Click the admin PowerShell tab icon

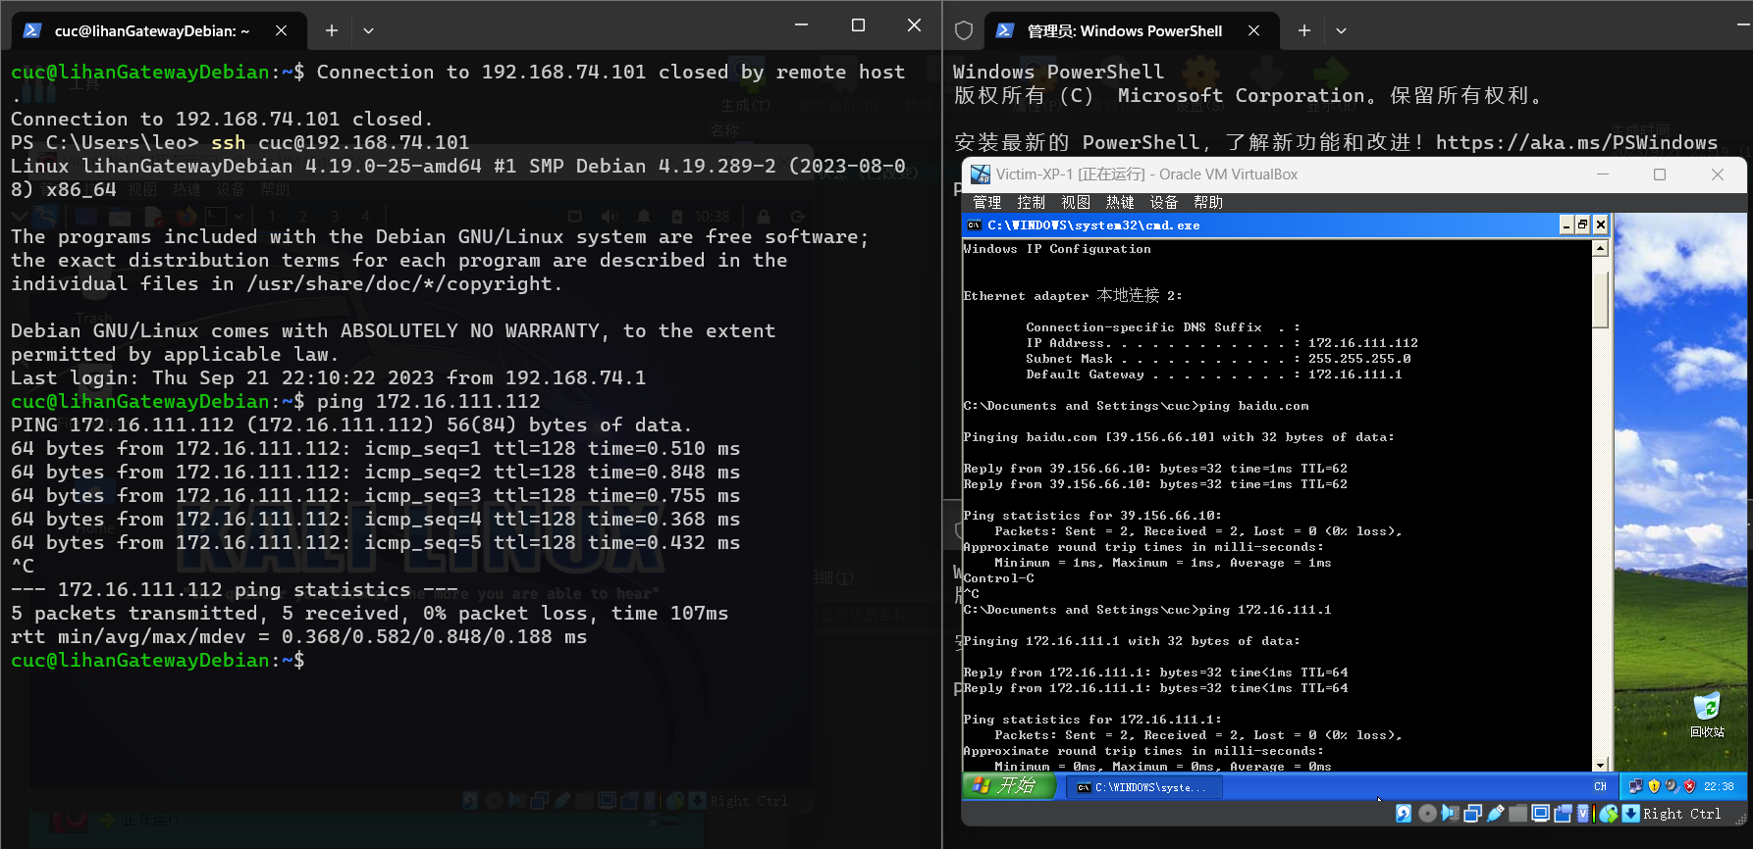1004,30
